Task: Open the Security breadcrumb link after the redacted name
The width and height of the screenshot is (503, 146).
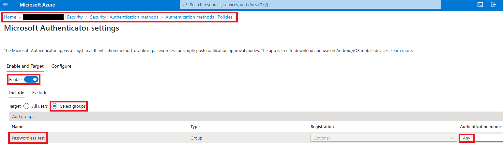Action: (75, 17)
